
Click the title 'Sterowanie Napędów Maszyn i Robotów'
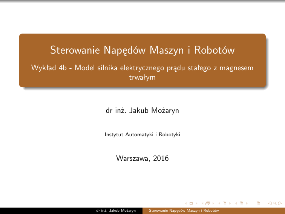pyautogui.click(x=142, y=50)
